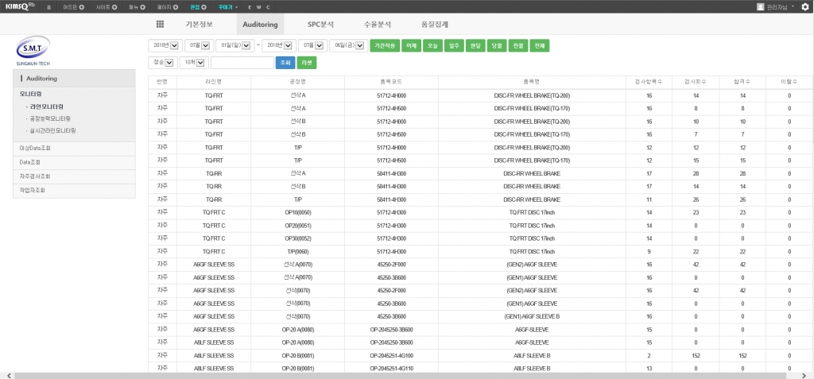Open the start year 2018년 dropdown
Image resolution: width=814 pixels, height=379 pixels.
point(164,46)
